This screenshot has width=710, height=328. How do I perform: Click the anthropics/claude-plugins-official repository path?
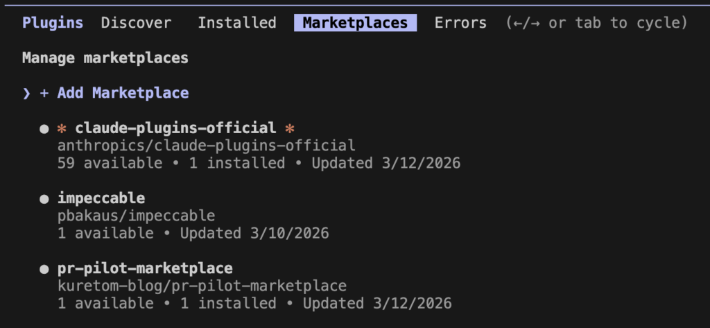[207, 146]
